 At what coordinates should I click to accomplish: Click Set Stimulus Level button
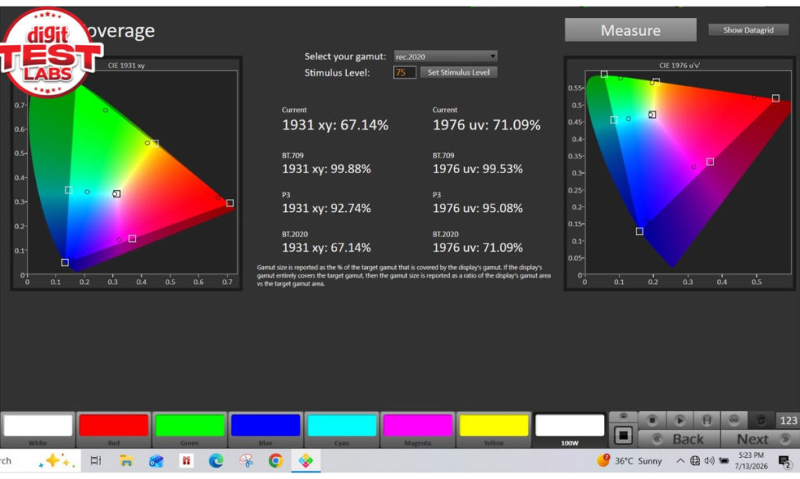click(458, 73)
